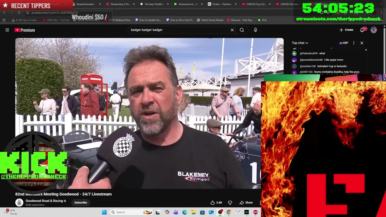Open How to Handle Vie... bookmark
The height and width of the screenshot is (217, 386).
[x=148, y=20]
